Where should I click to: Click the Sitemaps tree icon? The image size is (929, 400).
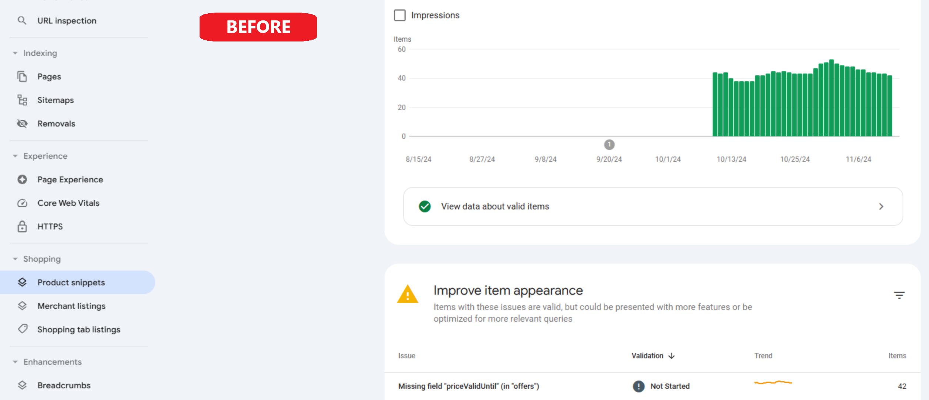point(22,100)
